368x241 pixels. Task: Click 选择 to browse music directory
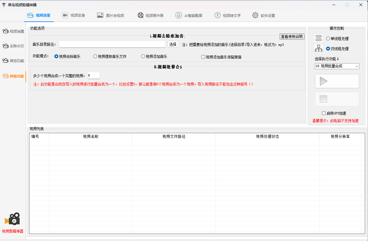tap(173, 45)
